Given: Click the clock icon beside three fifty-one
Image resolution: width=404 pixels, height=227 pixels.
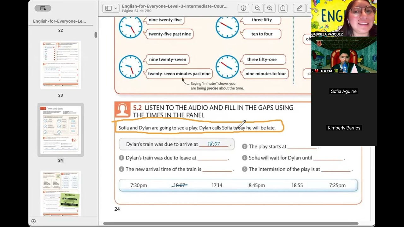Looking at the screenshot, I should 227,67.
